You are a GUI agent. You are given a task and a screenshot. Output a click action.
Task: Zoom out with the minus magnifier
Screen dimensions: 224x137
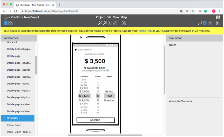(x=100, y=23)
